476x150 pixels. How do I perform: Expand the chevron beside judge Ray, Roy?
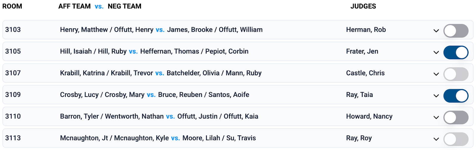pyautogui.click(x=436, y=139)
